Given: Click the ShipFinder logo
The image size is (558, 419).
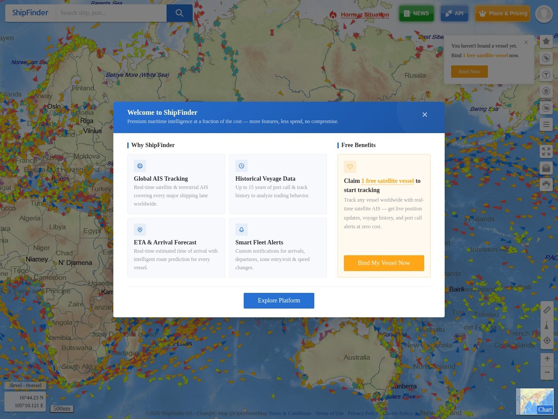Looking at the screenshot, I should point(30,13).
